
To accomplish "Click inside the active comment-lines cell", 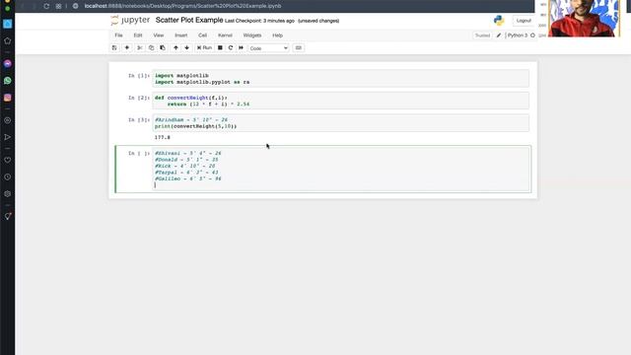I will point(340,169).
